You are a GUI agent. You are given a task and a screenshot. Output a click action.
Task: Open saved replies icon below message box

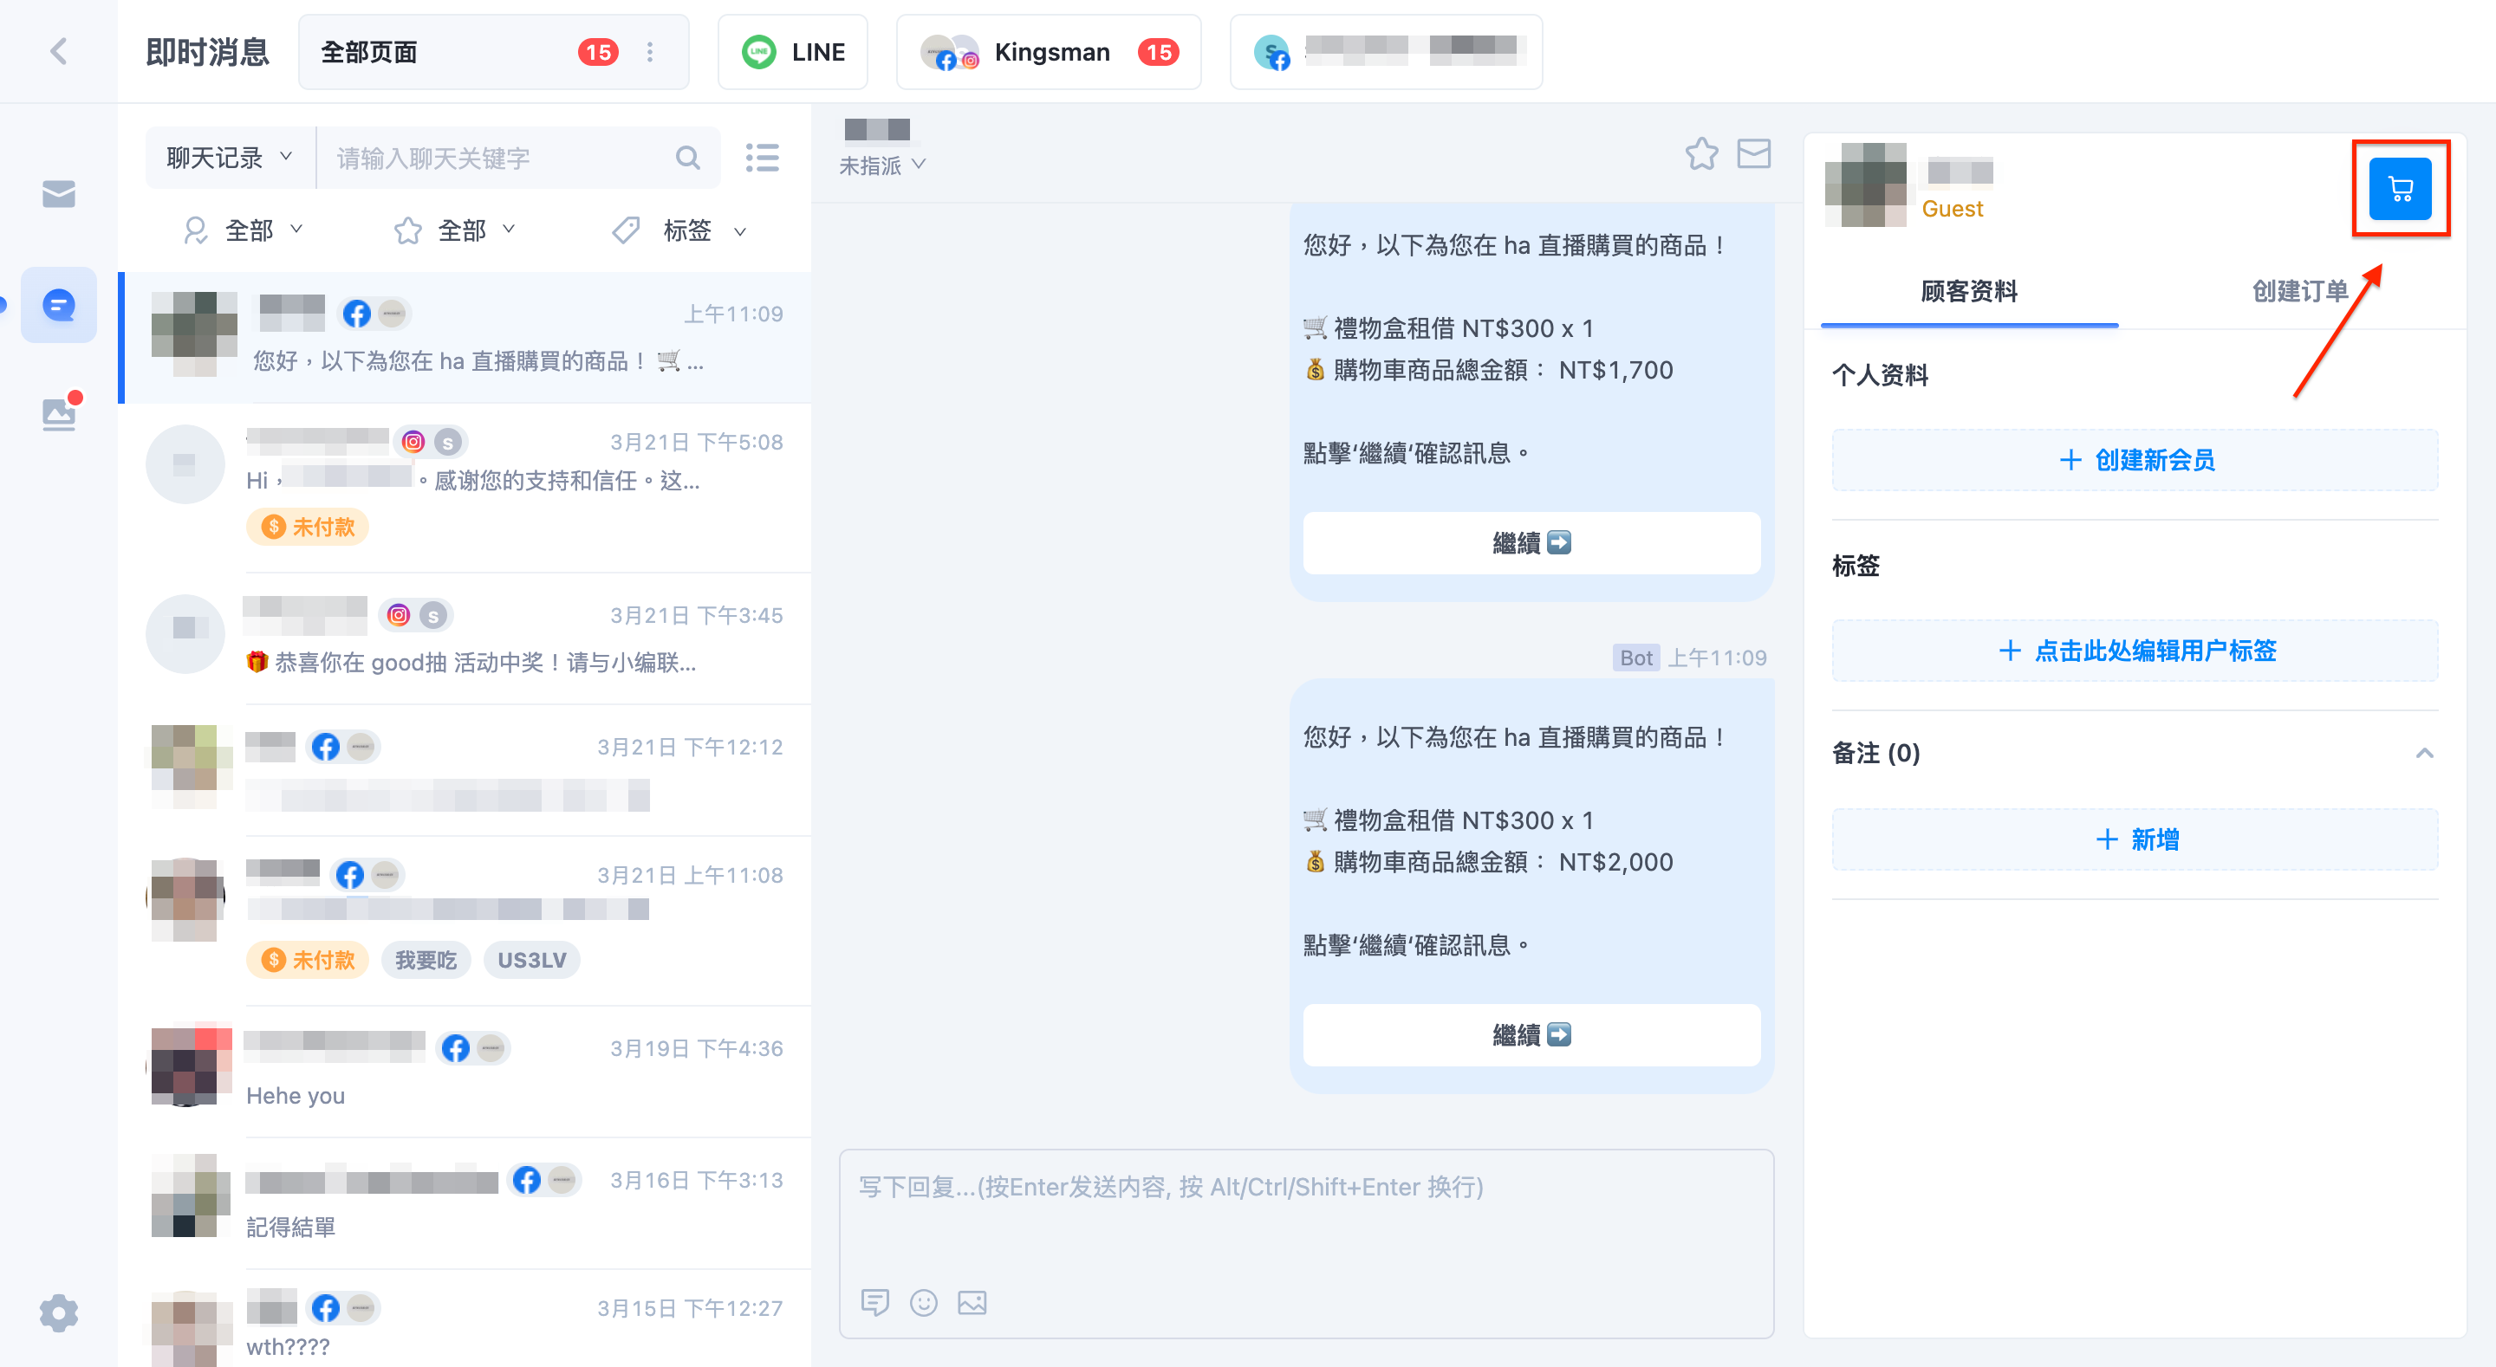point(875,1302)
